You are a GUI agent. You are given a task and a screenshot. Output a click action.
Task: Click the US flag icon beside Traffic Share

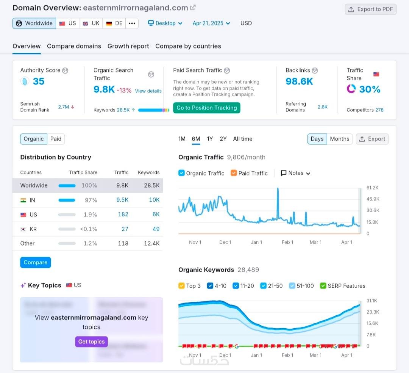click(x=376, y=74)
